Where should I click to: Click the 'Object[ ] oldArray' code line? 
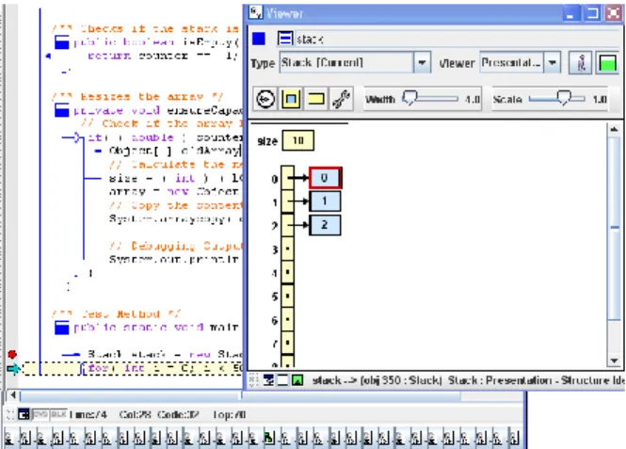174,151
